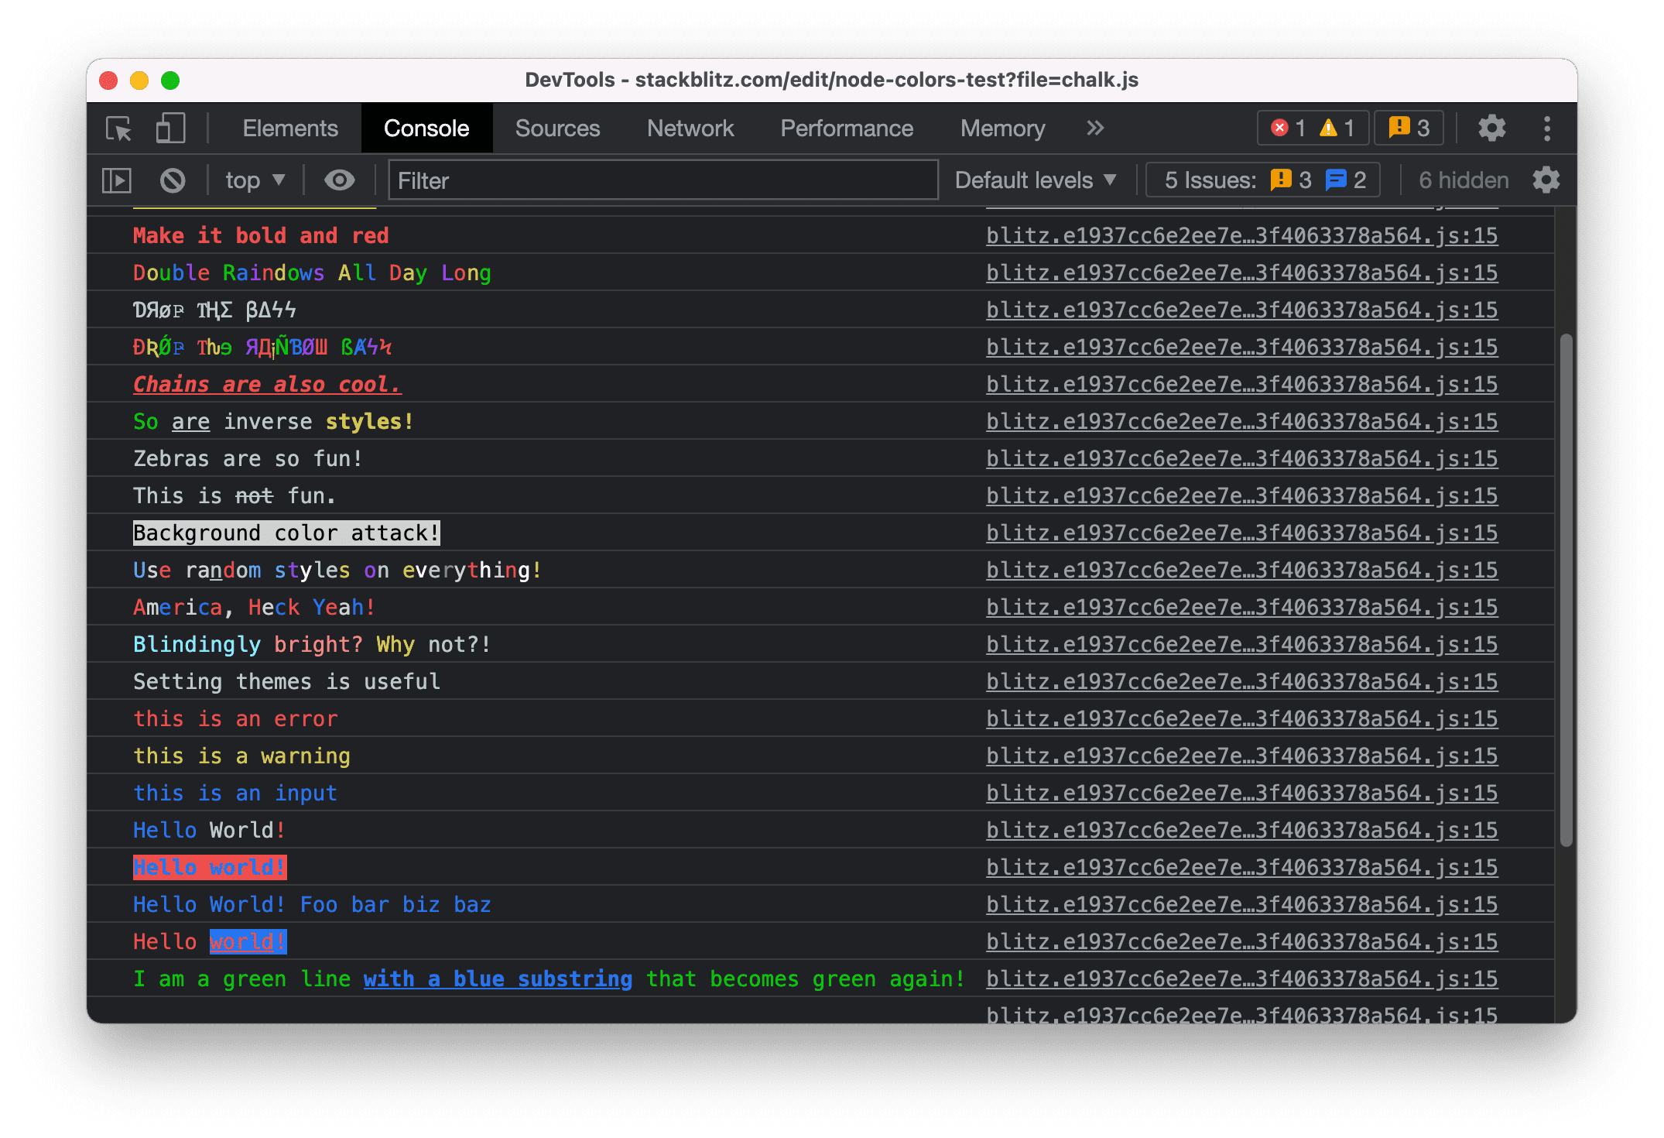Toggle the eye visibility icon in console
Image resolution: width=1664 pixels, height=1138 pixels.
pyautogui.click(x=341, y=180)
